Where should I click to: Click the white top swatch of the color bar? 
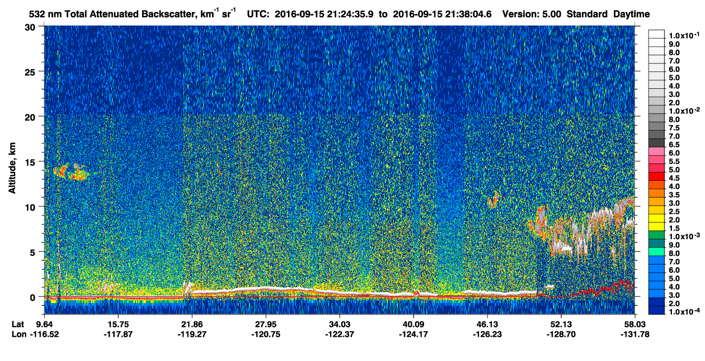656,34
